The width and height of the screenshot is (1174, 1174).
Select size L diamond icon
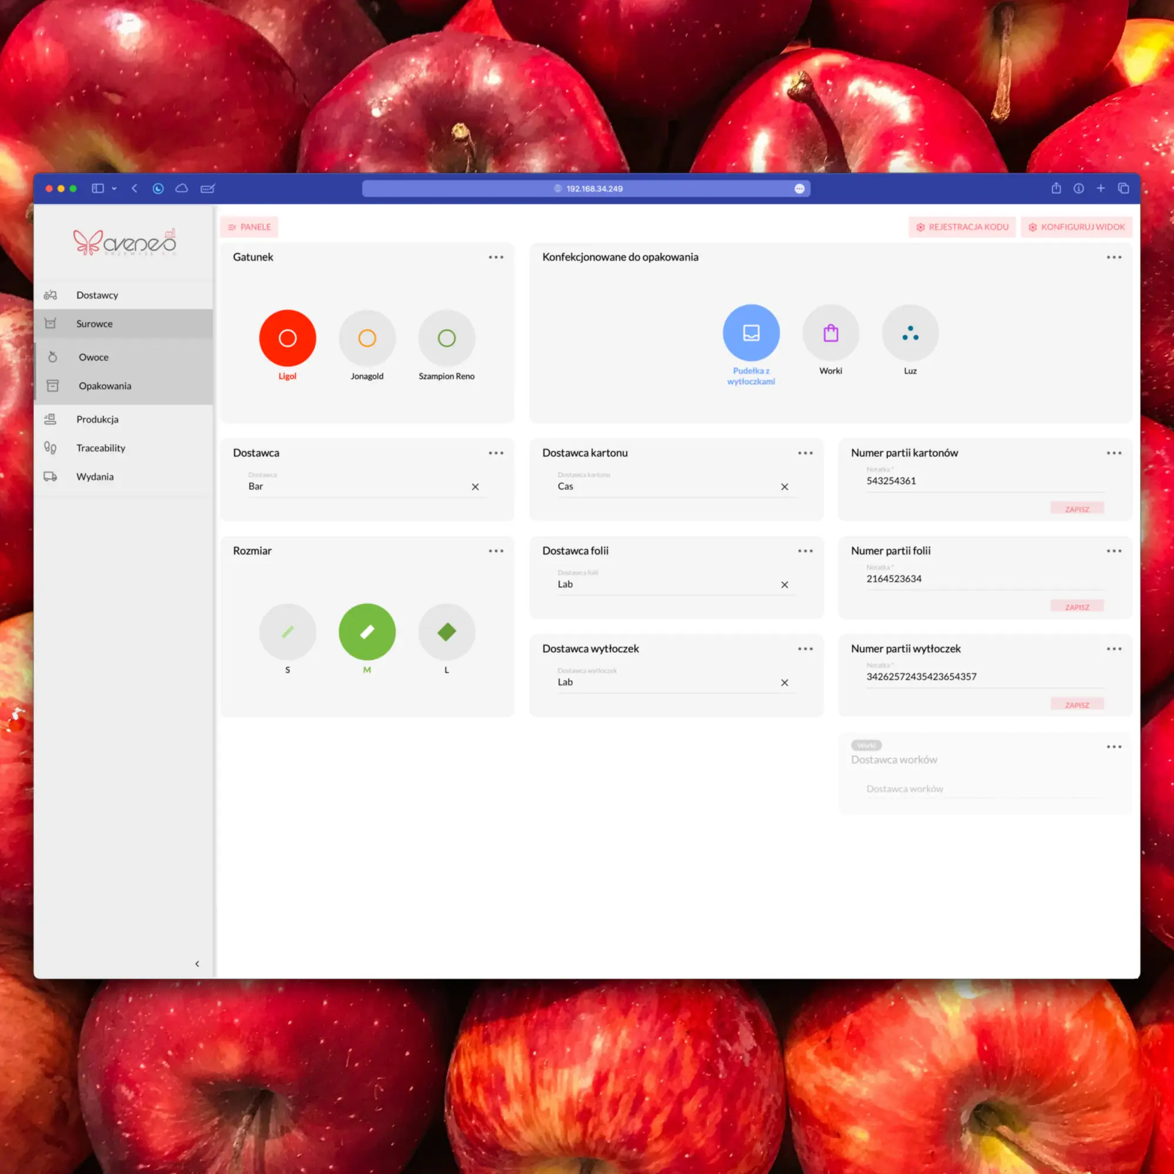447,632
